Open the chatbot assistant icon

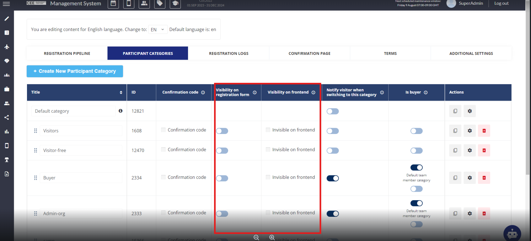[x=512, y=233]
